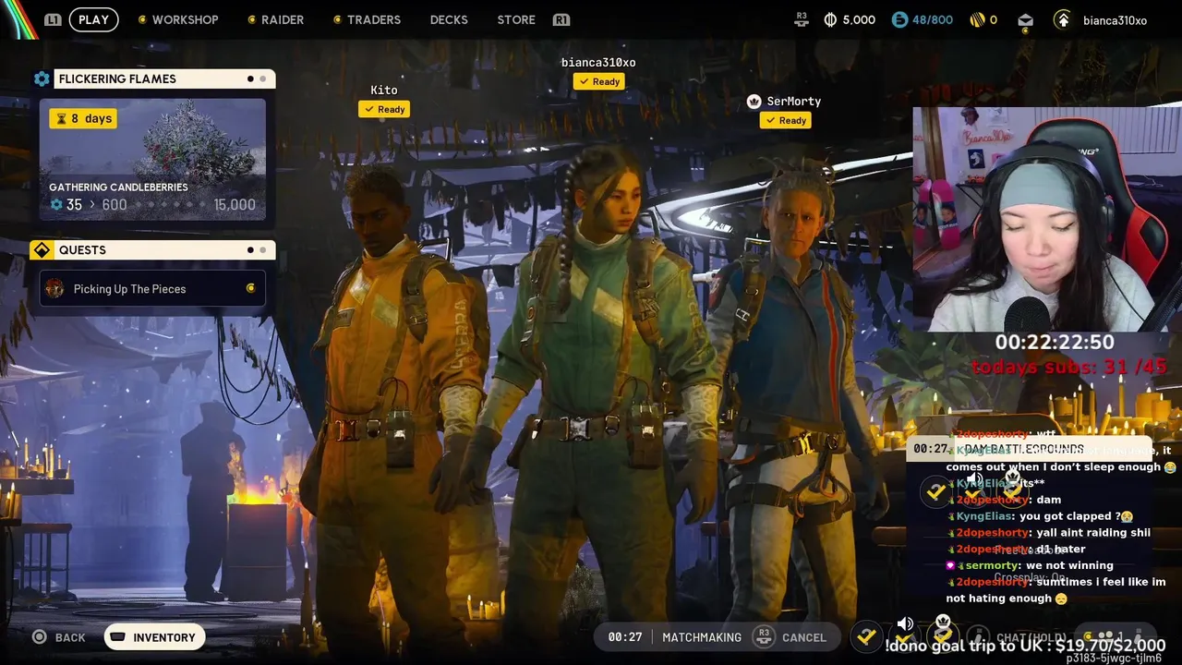Open the FLICKERING FLAMES header
This screenshot has height=665, width=1182.
click(164, 79)
